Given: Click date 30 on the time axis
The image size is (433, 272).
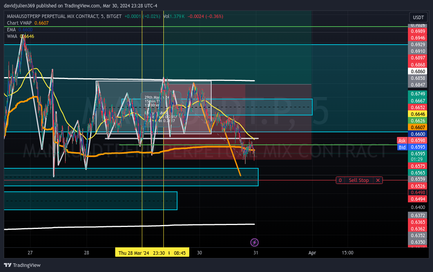Looking at the screenshot, I should [199, 253].
